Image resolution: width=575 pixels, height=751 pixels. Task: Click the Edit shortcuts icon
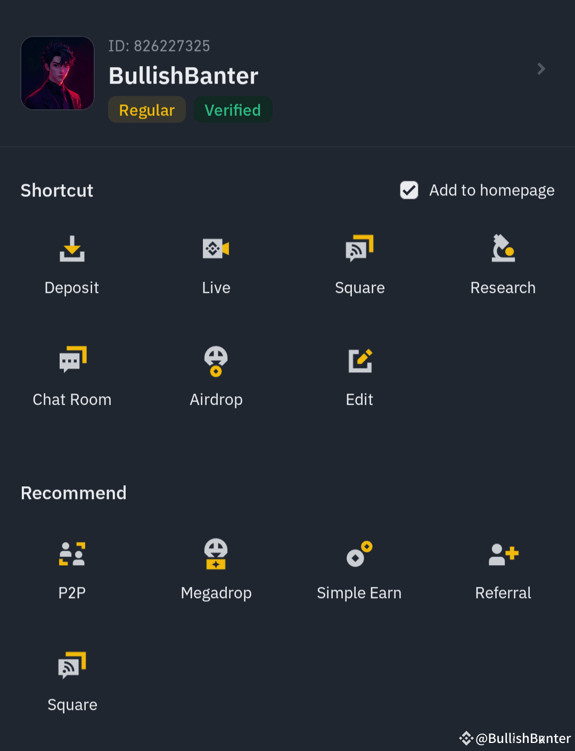click(x=360, y=361)
